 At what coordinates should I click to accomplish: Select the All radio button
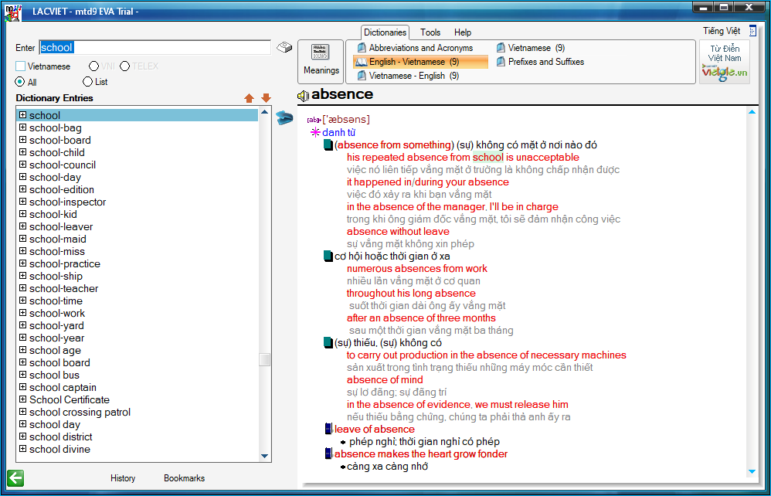click(x=21, y=82)
